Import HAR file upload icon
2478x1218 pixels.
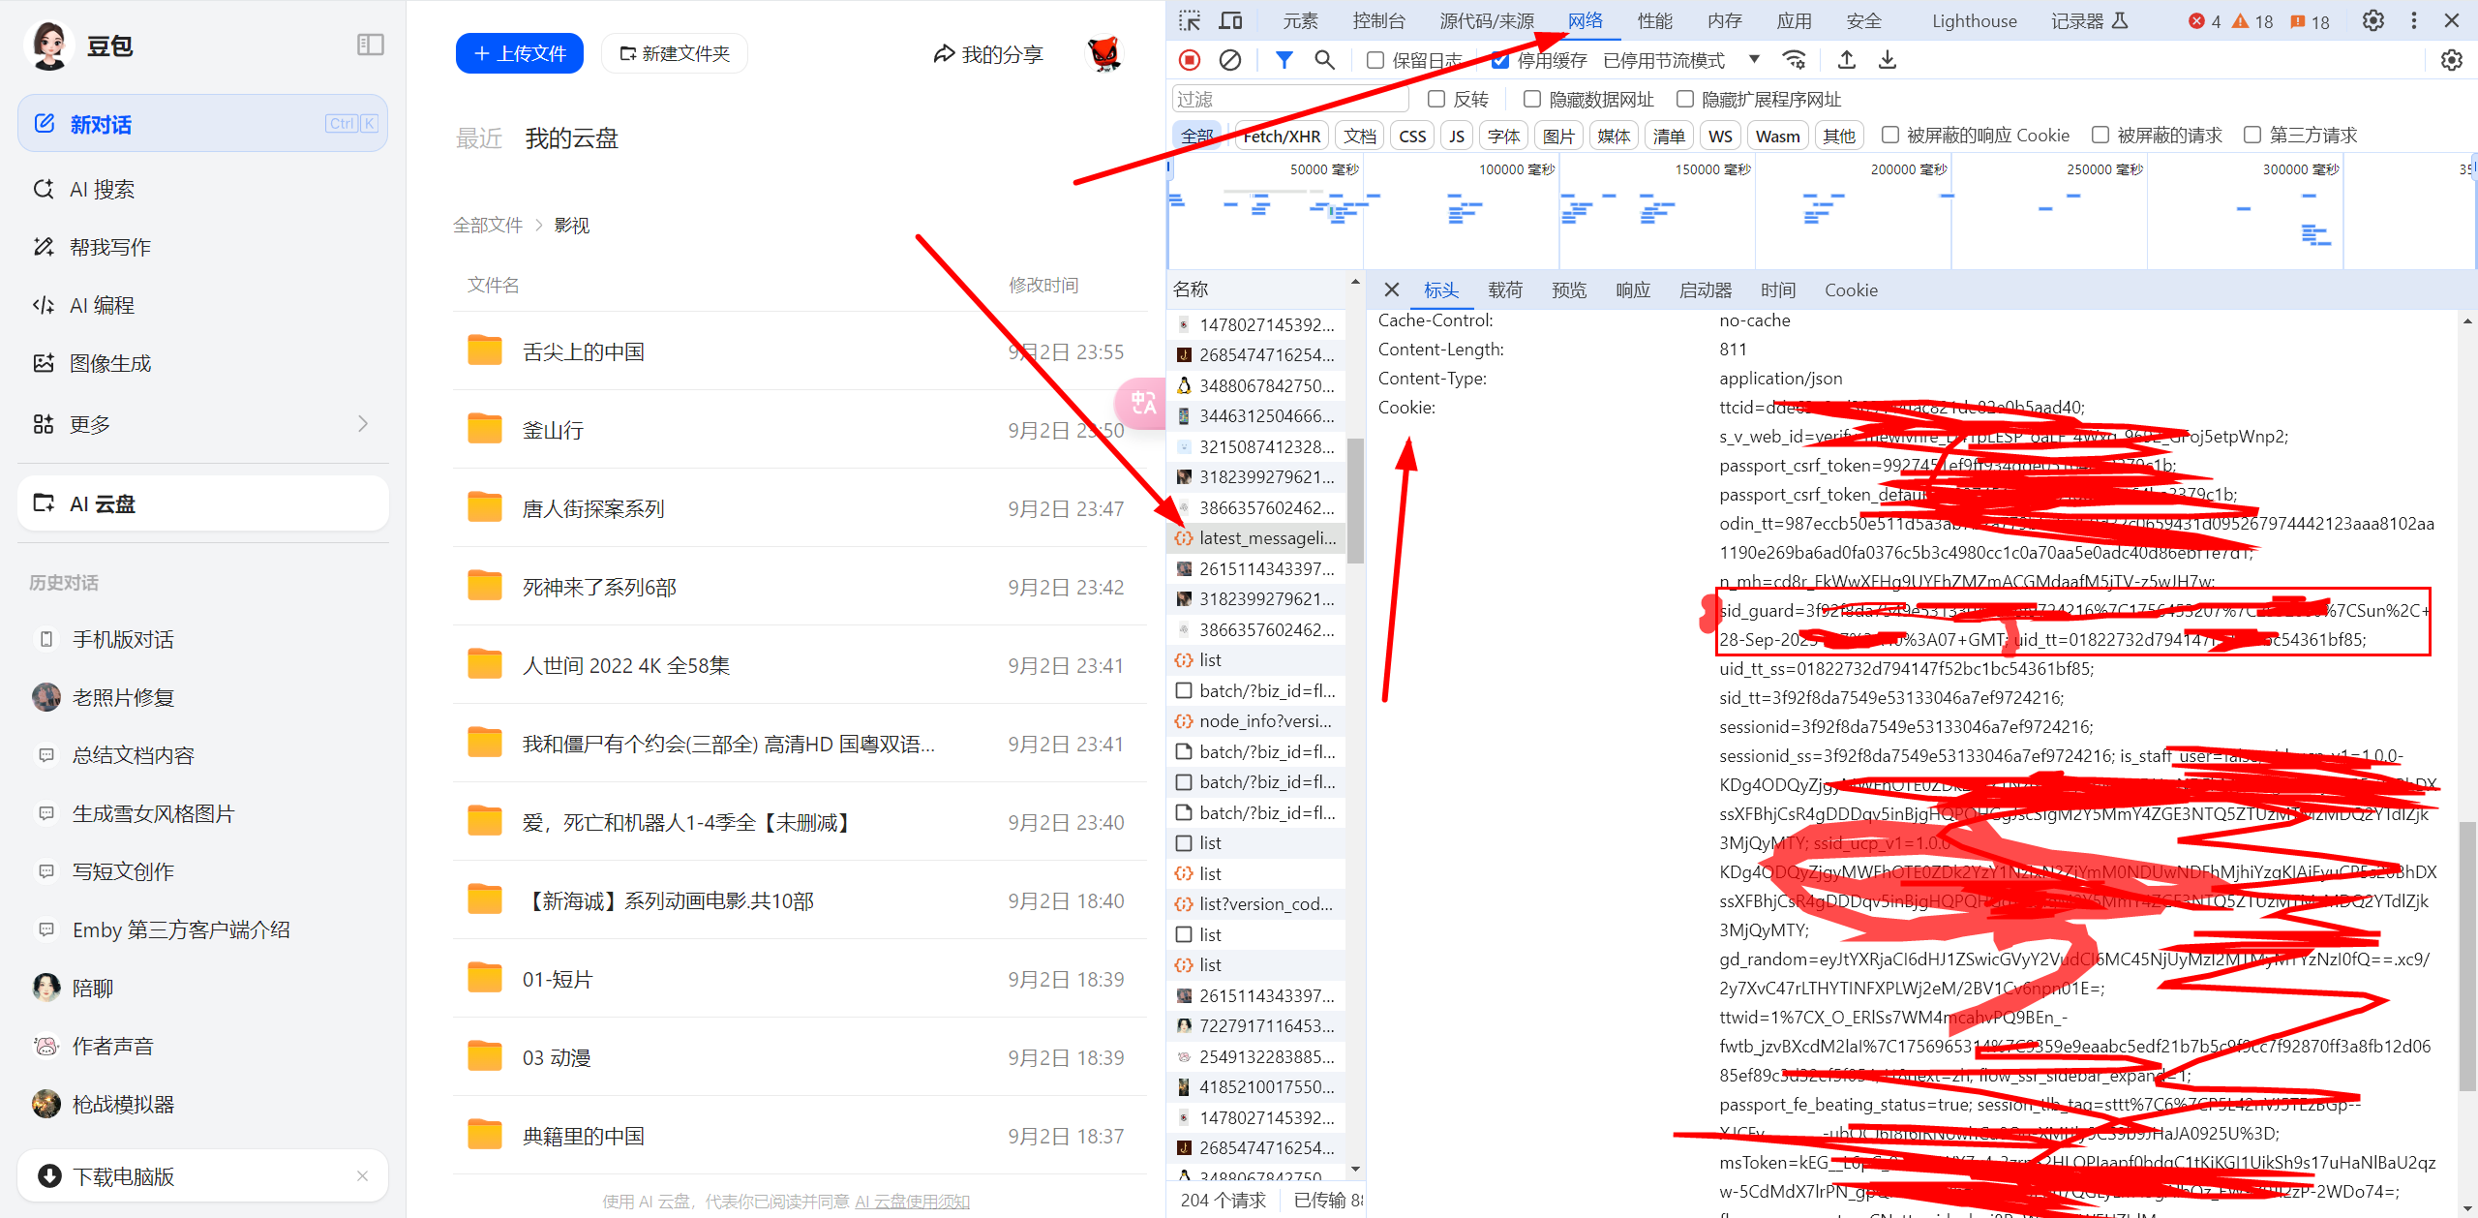point(1847,60)
